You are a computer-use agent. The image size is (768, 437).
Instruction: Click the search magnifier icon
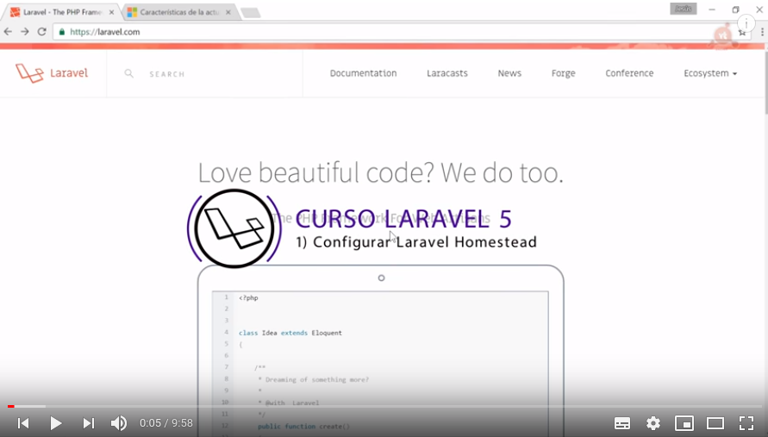point(128,73)
